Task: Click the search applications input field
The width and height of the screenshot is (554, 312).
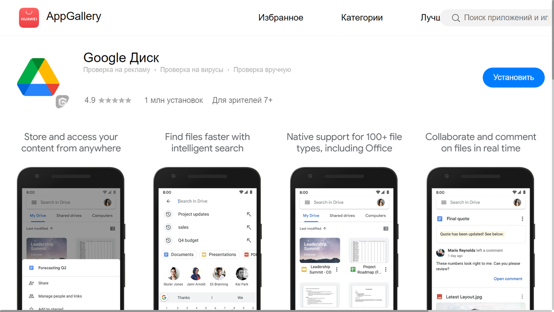Action: (498, 18)
